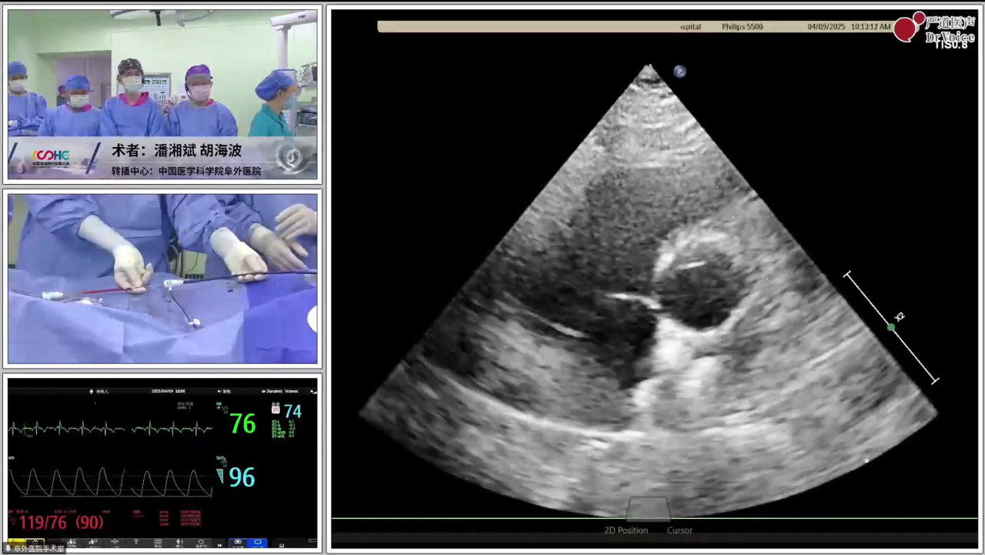Click the blood pressure reading 119/76
This screenshot has width=985, height=555.
pos(47,523)
